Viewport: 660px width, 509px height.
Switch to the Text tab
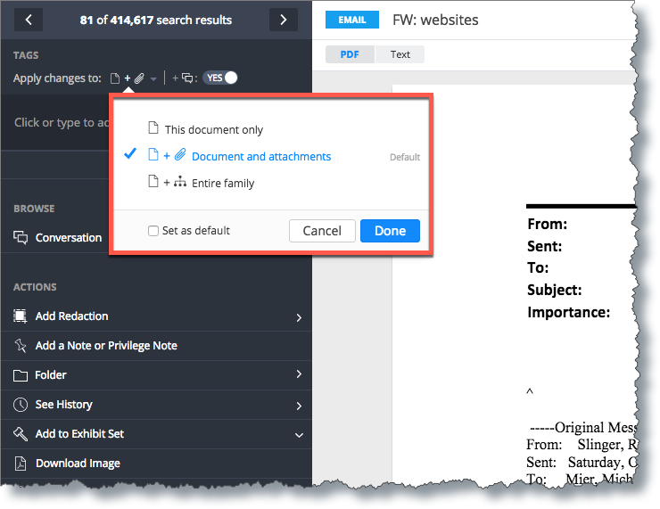(x=400, y=54)
